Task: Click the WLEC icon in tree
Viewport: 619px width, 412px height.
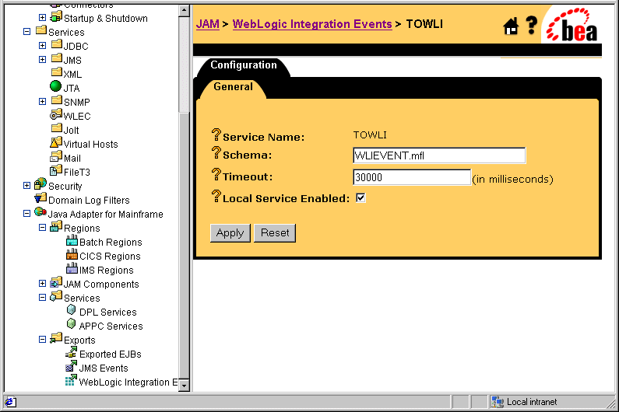Action: click(x=56, y=114)
